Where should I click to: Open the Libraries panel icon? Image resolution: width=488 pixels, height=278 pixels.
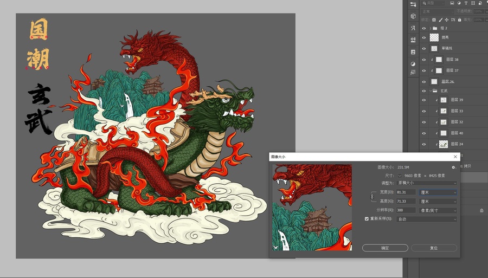pos(413,52)
